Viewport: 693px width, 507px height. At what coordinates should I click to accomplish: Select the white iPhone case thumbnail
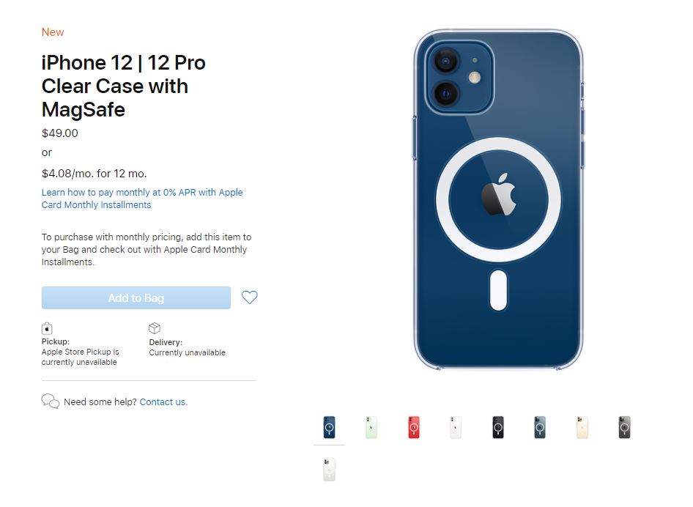point(456,427)
